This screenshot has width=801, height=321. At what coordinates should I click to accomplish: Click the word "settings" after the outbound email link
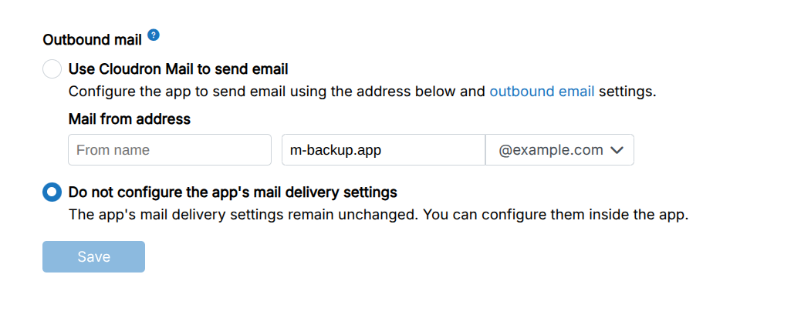point(627,92)
